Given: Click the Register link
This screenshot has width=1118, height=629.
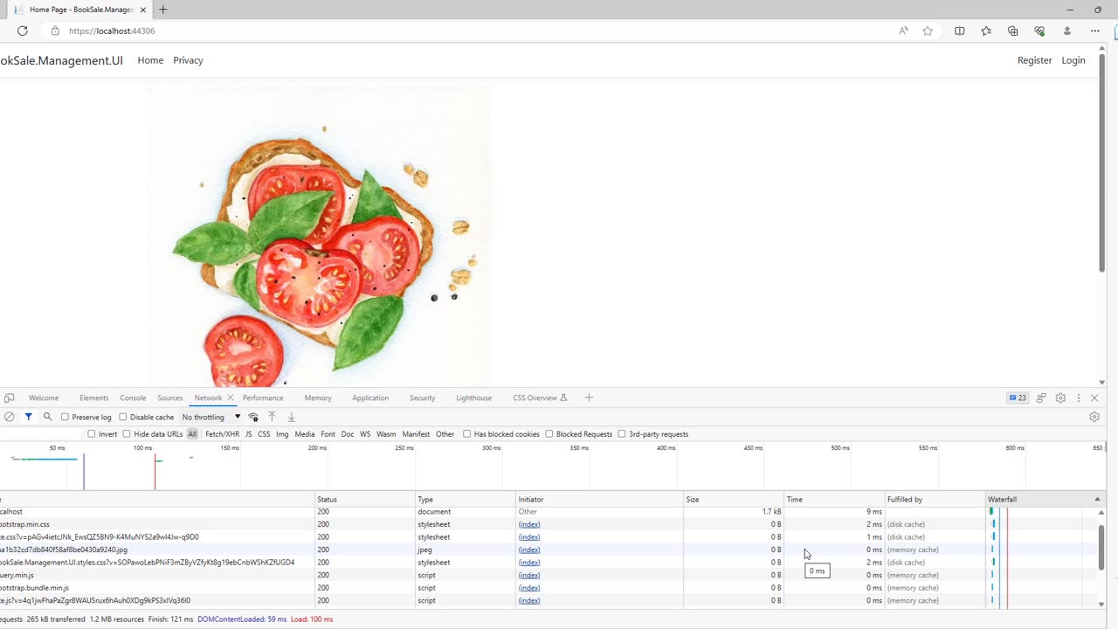Looking at the screenshot, I should click(1035, 60).
